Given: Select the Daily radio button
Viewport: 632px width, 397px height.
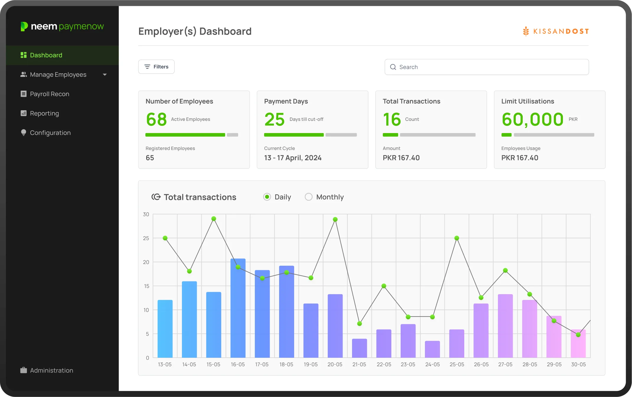Looking at the screenshot, I should tap(267, 197).
